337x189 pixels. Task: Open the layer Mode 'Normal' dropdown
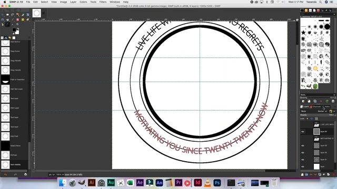pos(322,111)
